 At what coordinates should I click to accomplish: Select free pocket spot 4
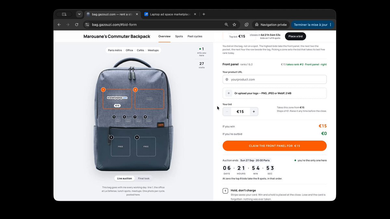pyautogui.click(x=146, y=147)
